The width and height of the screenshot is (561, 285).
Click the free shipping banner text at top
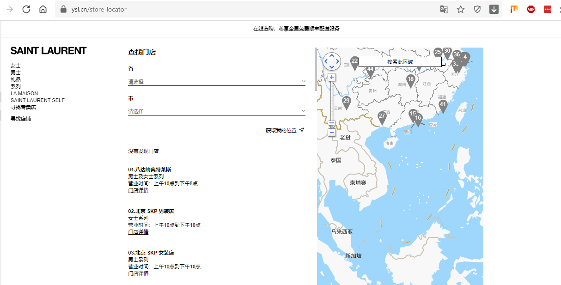pos(296,29)
